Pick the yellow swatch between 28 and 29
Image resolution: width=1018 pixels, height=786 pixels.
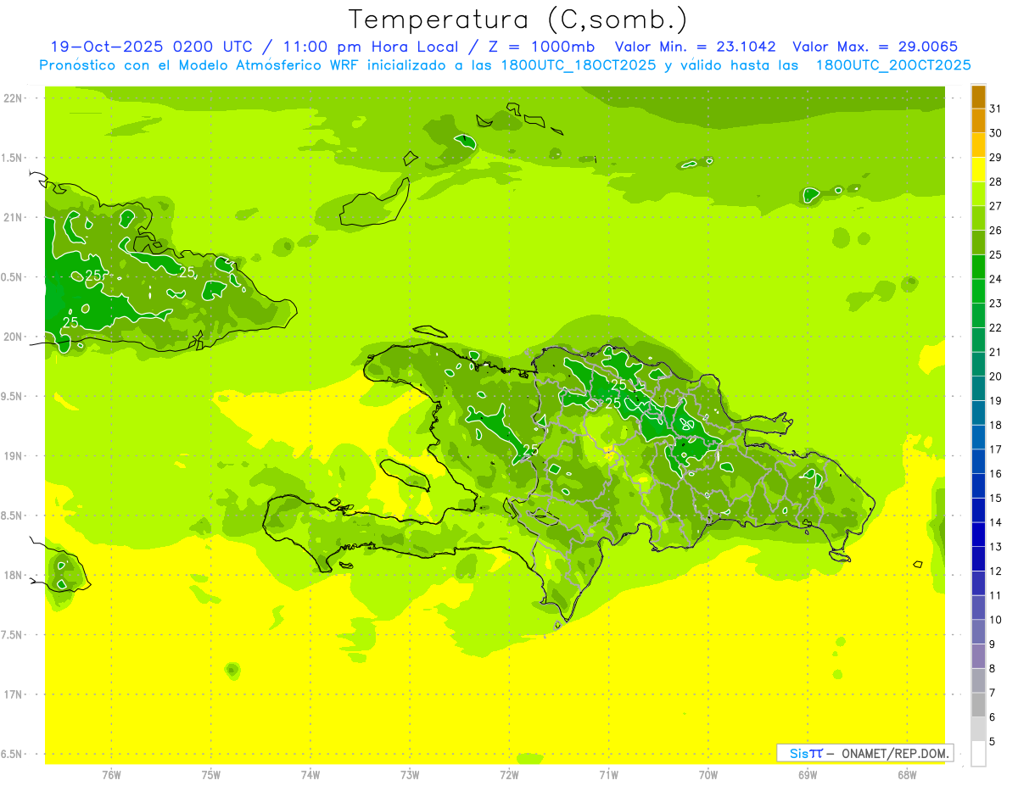point(978,170)
